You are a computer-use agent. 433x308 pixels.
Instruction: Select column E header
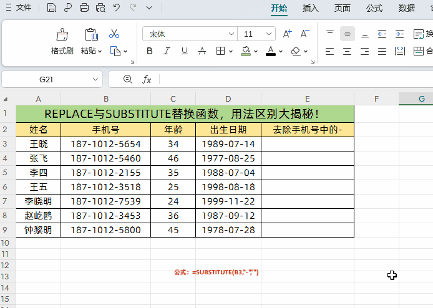click(x=308, y=99)
